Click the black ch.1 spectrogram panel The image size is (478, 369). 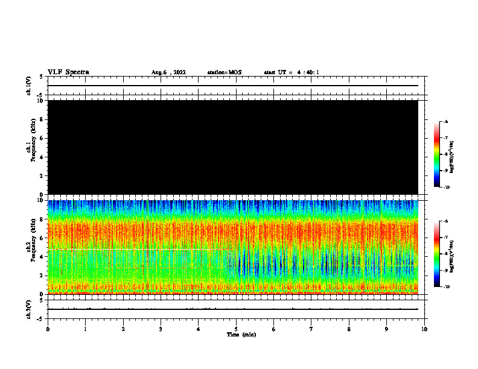click(233, 147)
